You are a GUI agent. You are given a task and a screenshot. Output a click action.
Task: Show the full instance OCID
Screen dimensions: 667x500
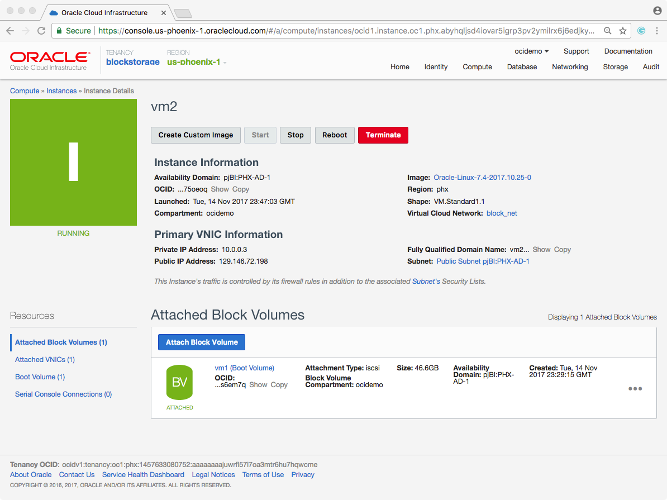(x=220, y=189)
